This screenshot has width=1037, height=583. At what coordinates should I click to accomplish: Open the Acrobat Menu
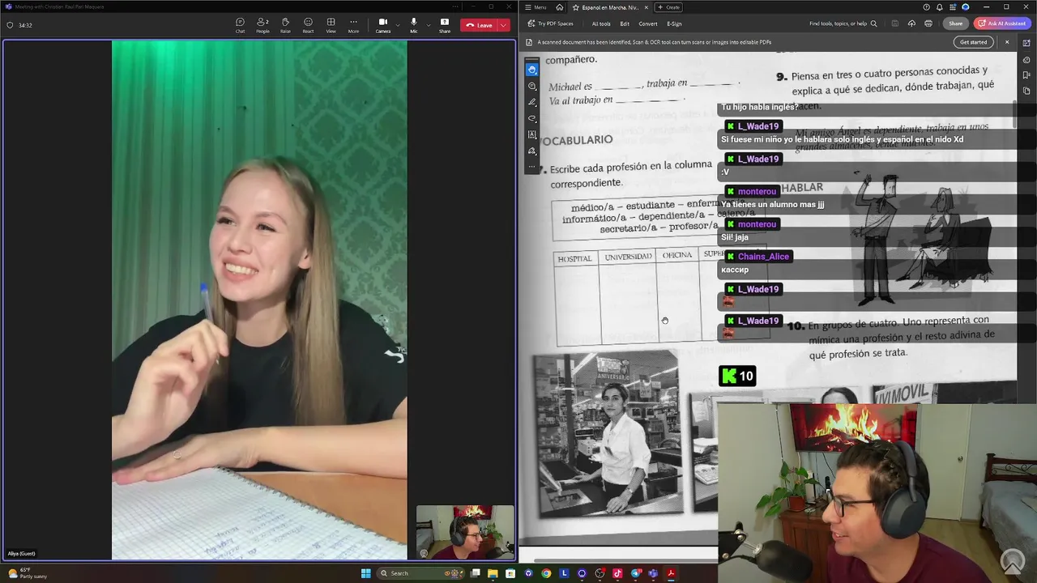coord(536,7)
